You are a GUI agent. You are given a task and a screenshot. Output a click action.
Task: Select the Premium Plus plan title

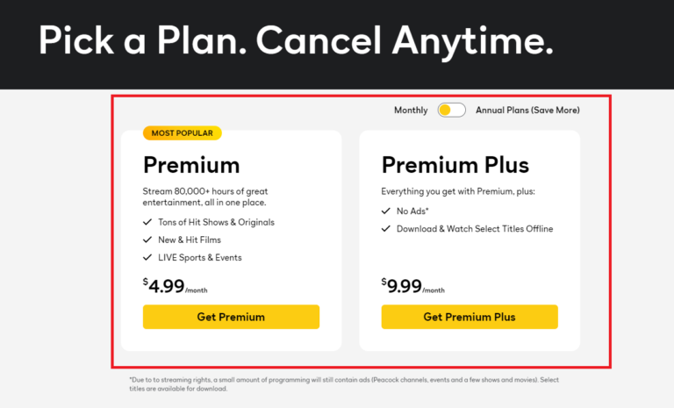tap(455, 165)
